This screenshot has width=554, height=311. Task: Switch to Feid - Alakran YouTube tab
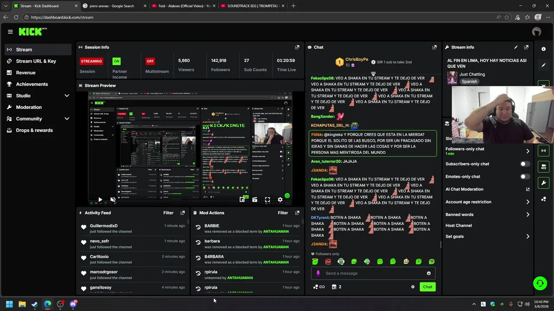(x=184, y=6)
